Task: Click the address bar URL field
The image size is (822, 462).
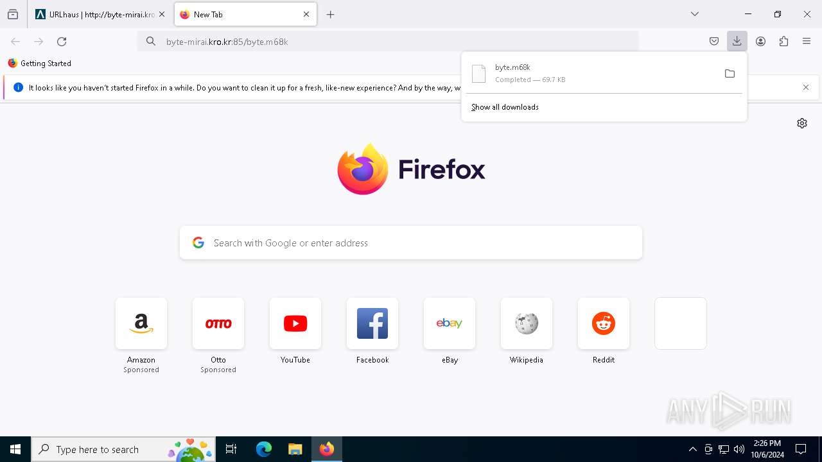Action: click(x=388, y=41)
